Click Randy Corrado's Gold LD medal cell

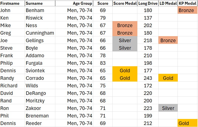click(168, 78)
